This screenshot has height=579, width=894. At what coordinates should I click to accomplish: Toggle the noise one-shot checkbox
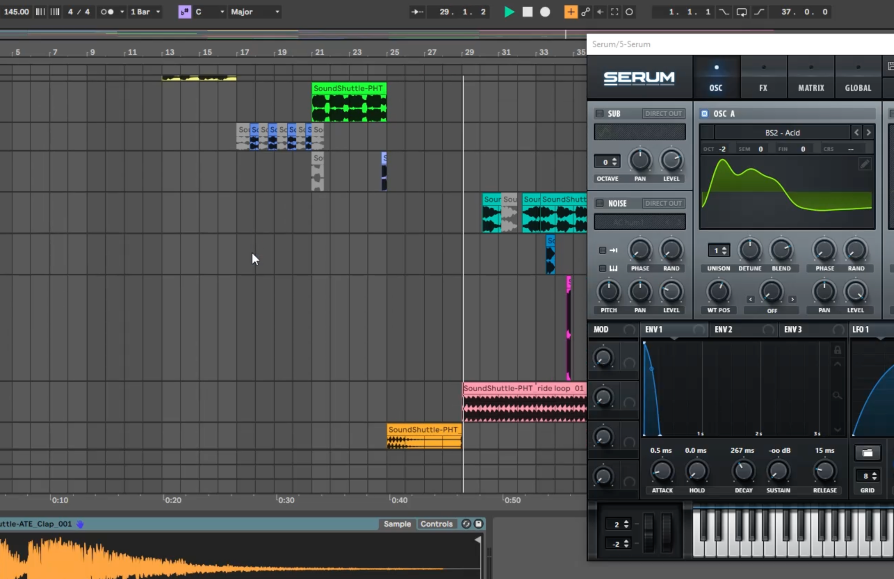pyautogui.click(x=603, y=250)
